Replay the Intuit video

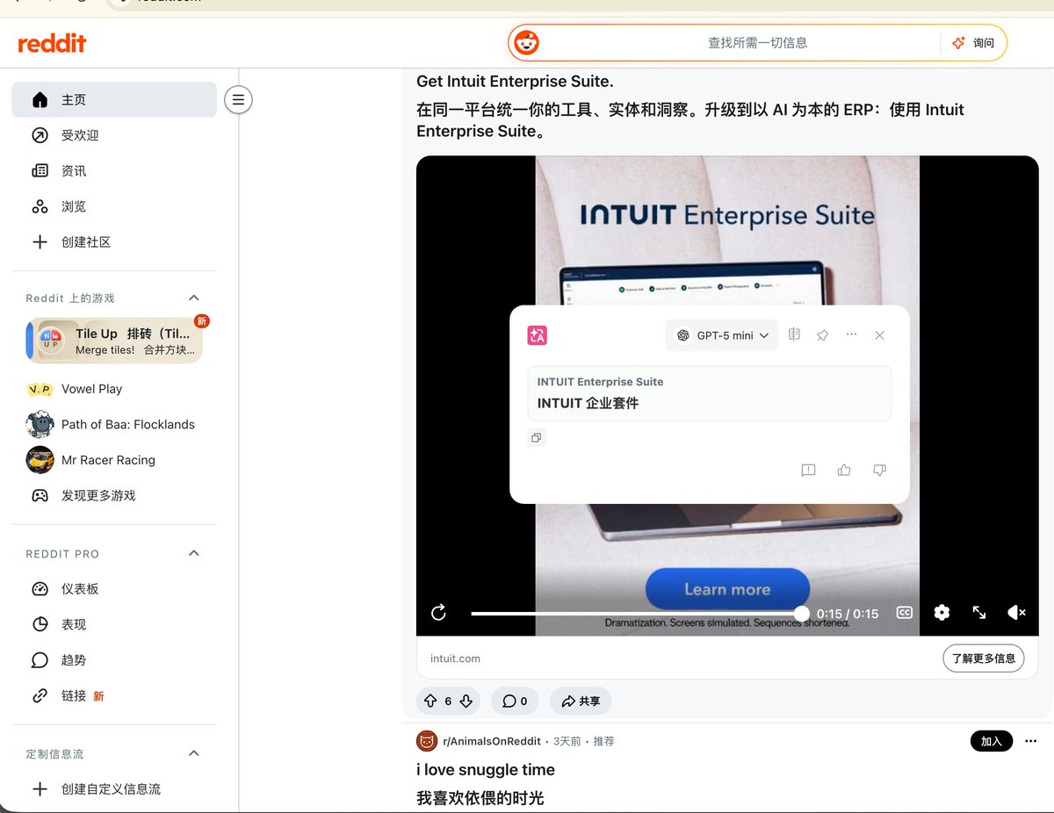point(438,613)
